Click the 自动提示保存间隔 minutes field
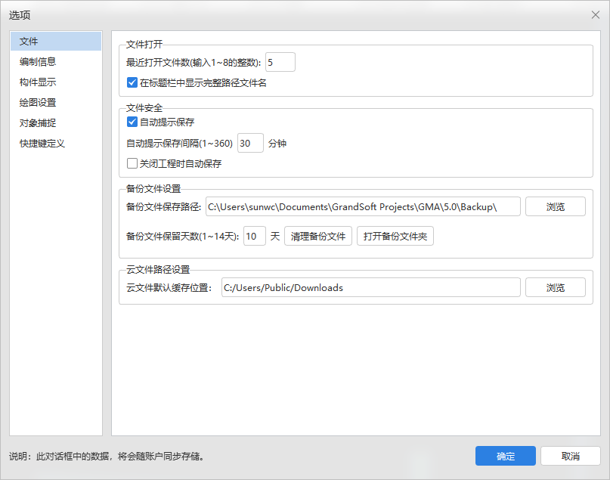The image size is (610, 480). tap(250, 143)
